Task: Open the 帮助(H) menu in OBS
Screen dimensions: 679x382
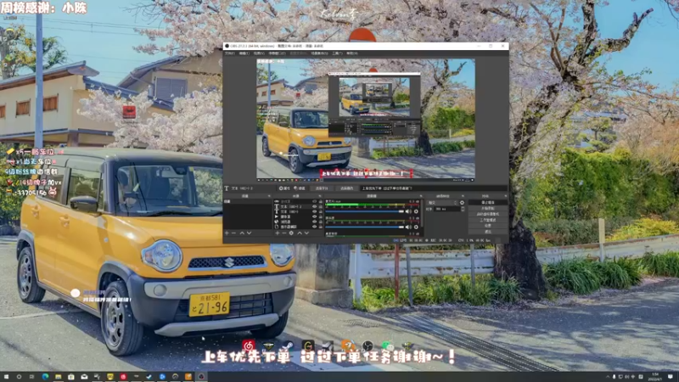Action: (352, 53)
